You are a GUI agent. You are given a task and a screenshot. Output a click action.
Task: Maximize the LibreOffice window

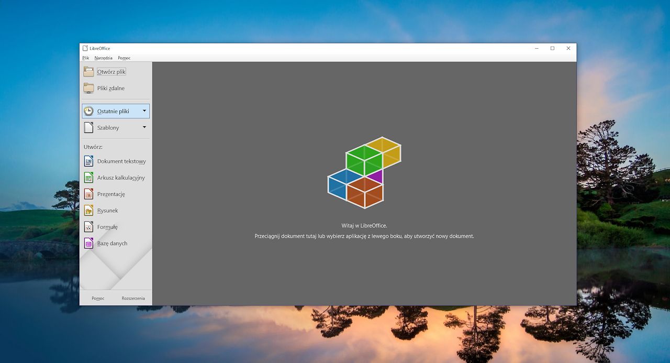pyautogui.click(x=552, y=48)
